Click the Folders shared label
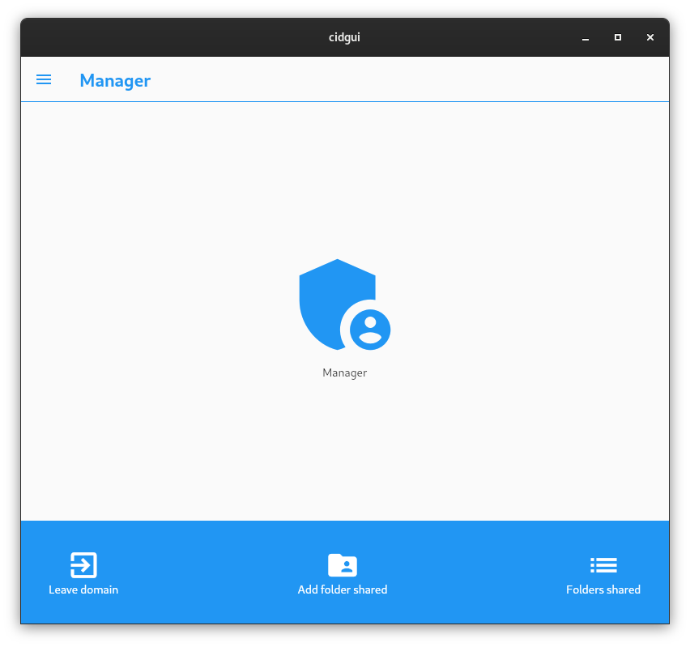Image resolution: width=690 pixels, height=647 pixels. click(x=603, y=590)
